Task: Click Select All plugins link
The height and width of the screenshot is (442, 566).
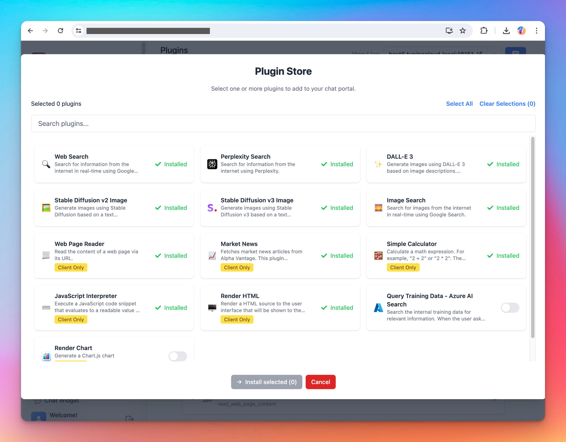Action: click(459, 104)
